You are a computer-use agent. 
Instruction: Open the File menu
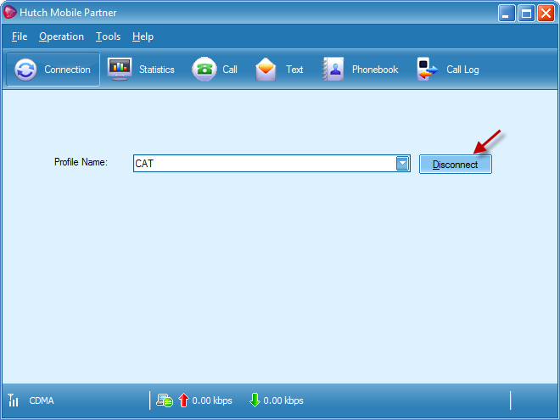[x=20, y=36]
